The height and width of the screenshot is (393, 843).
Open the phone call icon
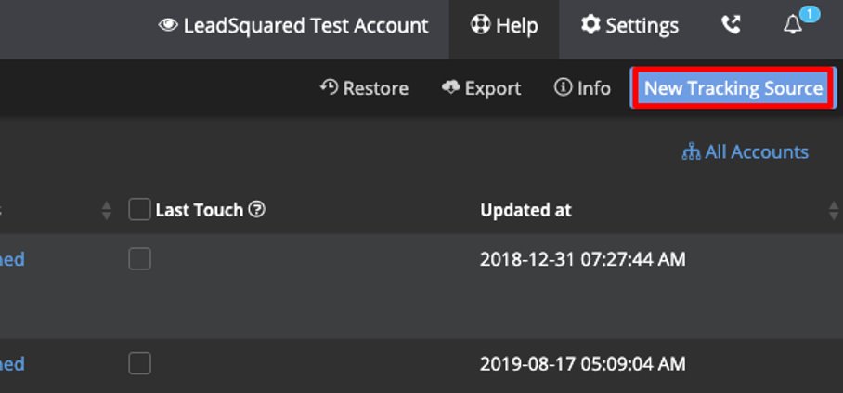(732, 26)
